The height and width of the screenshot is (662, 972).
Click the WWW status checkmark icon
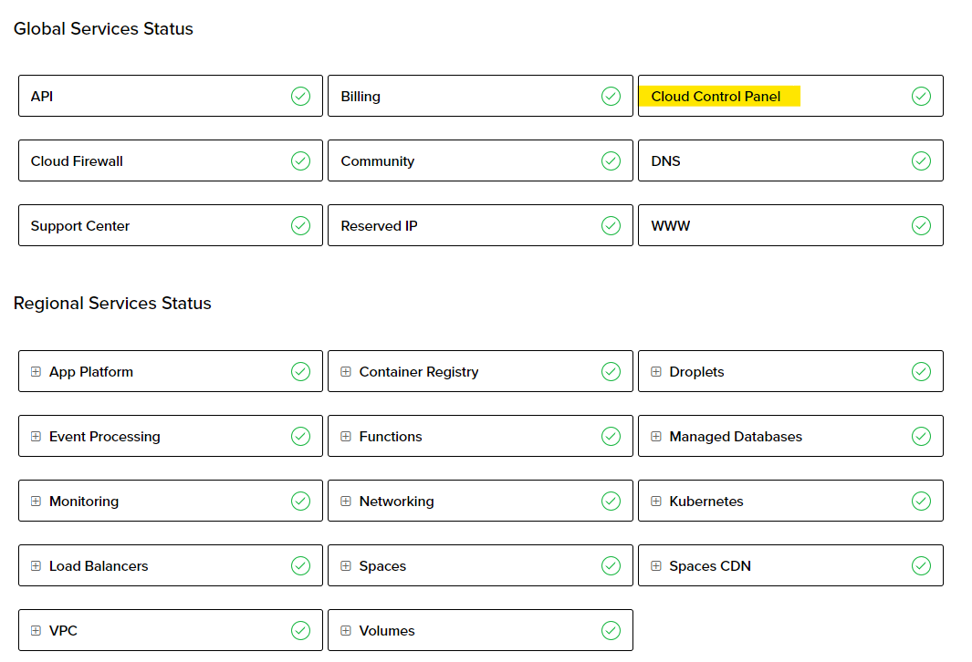[921, 225]
